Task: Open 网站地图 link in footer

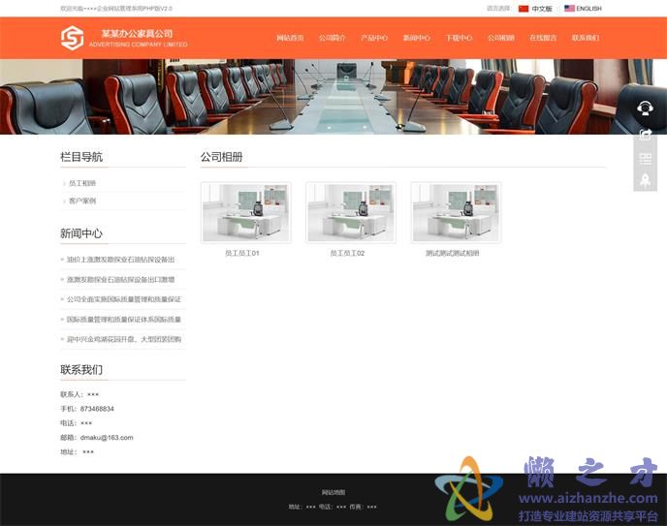Action: click(333, 492)
